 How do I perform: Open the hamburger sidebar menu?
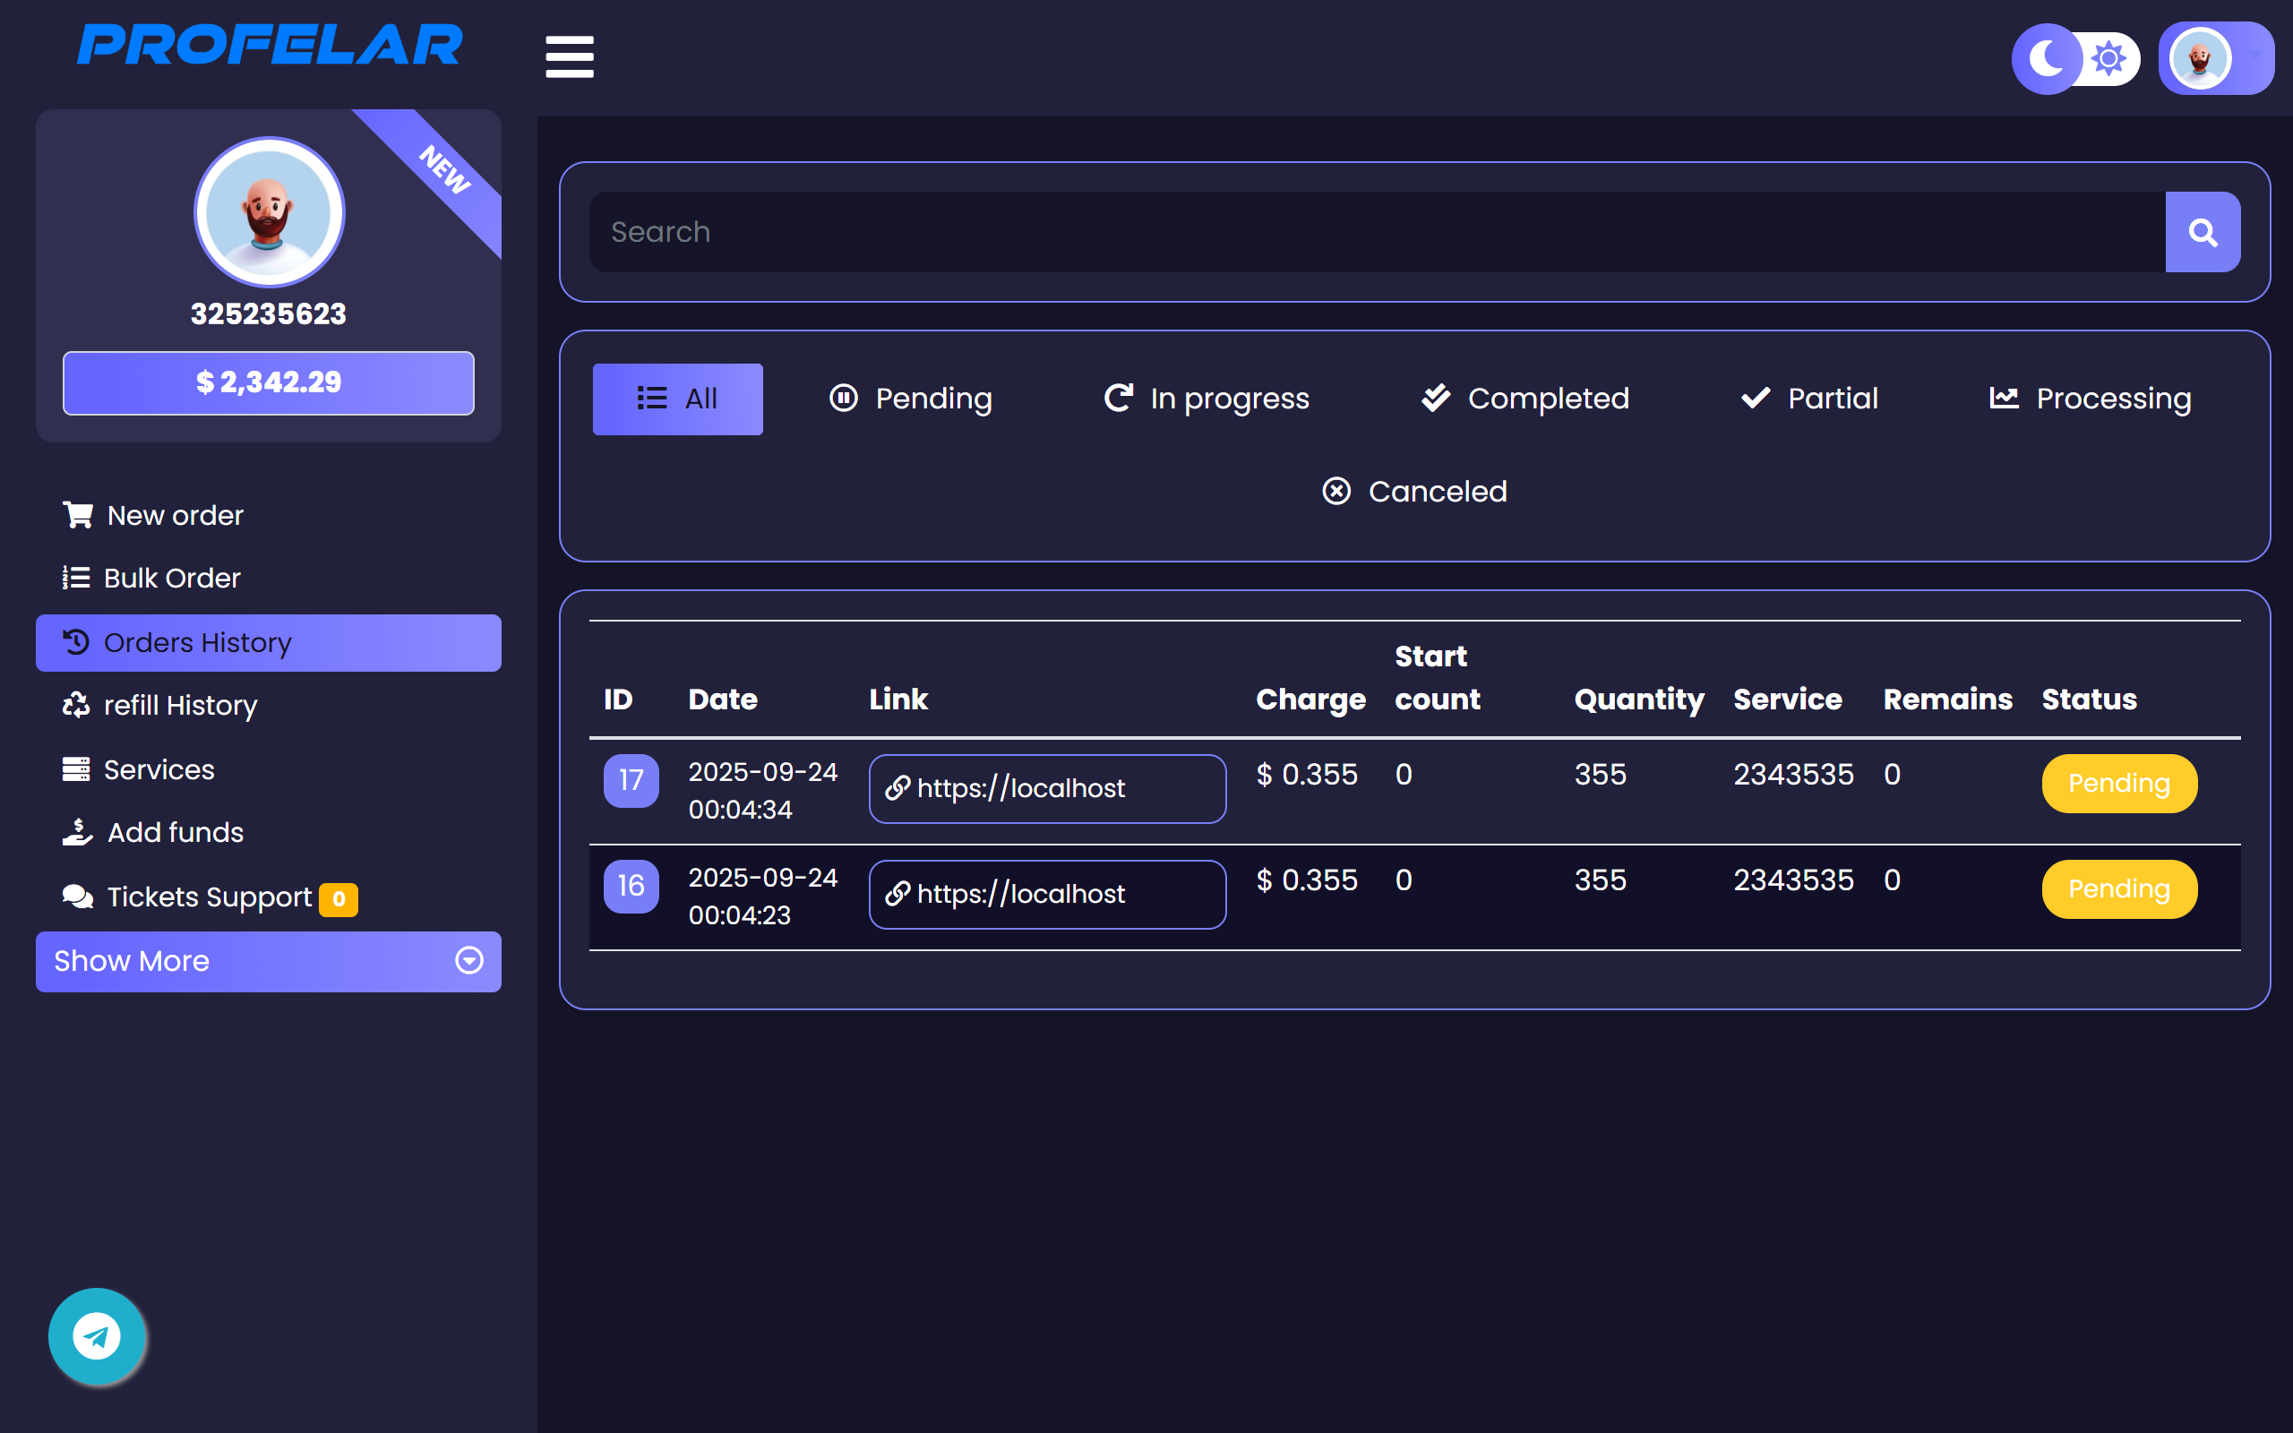[x=570, y=56]
